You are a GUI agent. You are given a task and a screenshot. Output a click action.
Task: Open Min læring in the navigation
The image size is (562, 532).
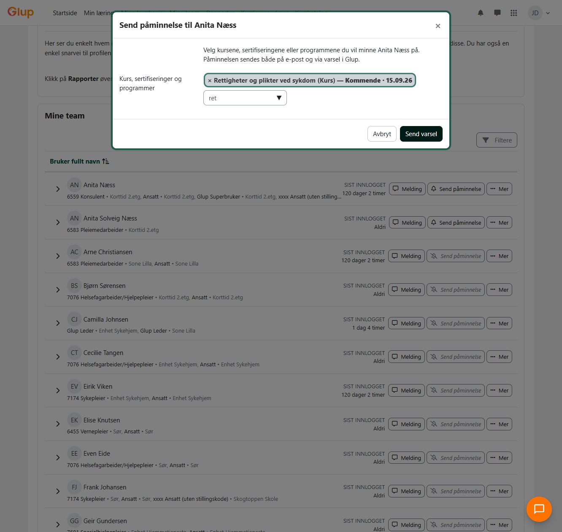click(x=97, y=13)
